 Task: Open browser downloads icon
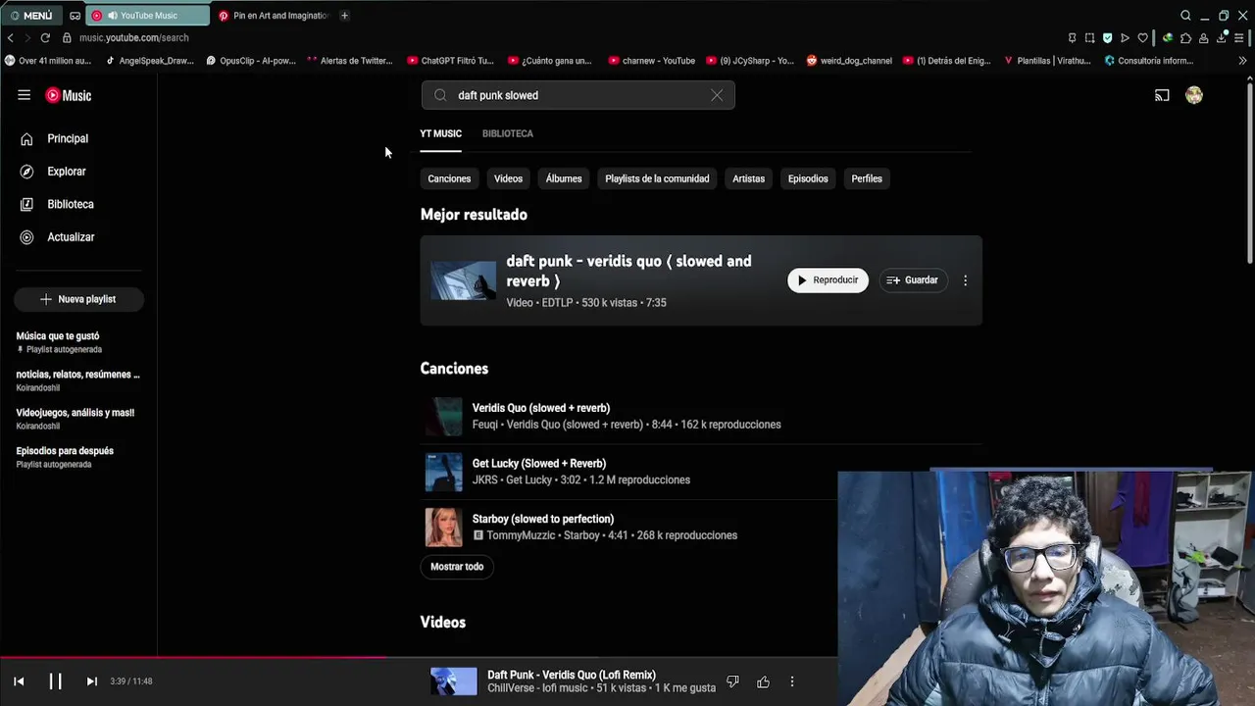point(1222,38)
